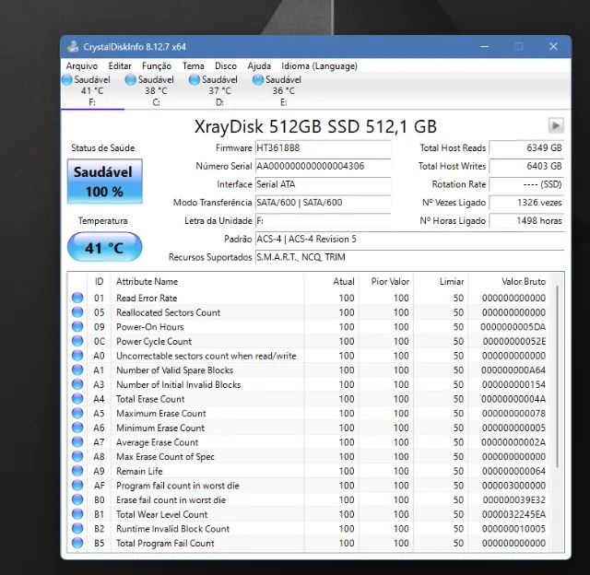Click the Valor Bruto column header

[x=509, y=281]
